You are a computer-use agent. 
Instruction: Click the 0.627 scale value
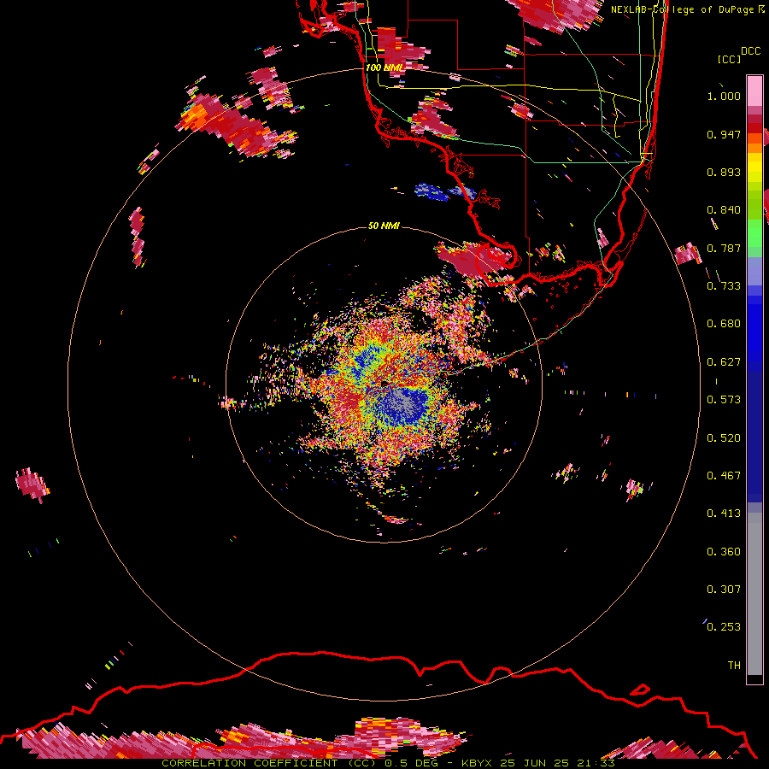coord(724,362)
